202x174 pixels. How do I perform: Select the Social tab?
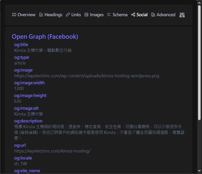coord(139,15)
